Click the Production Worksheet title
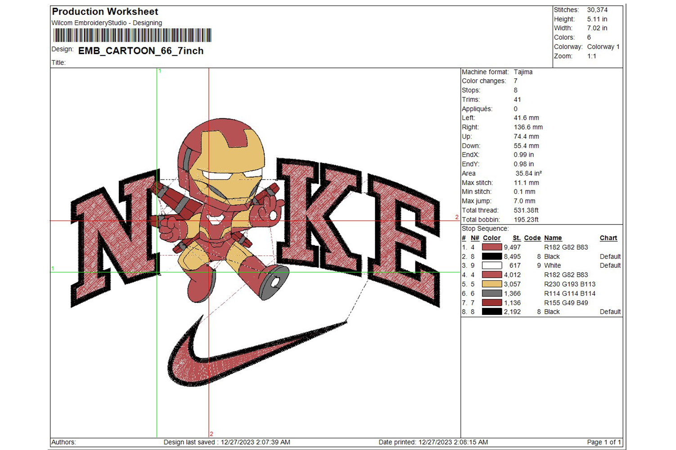Viewport: 676px width, 450px height. click(x=105, y=12)
